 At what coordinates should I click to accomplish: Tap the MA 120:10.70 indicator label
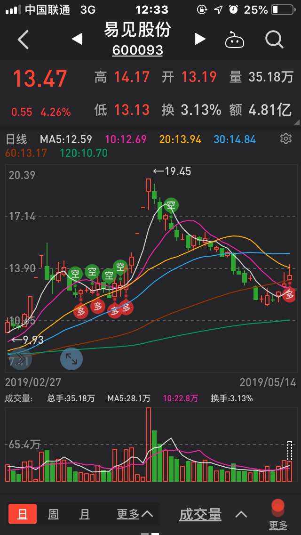[84, 153]
